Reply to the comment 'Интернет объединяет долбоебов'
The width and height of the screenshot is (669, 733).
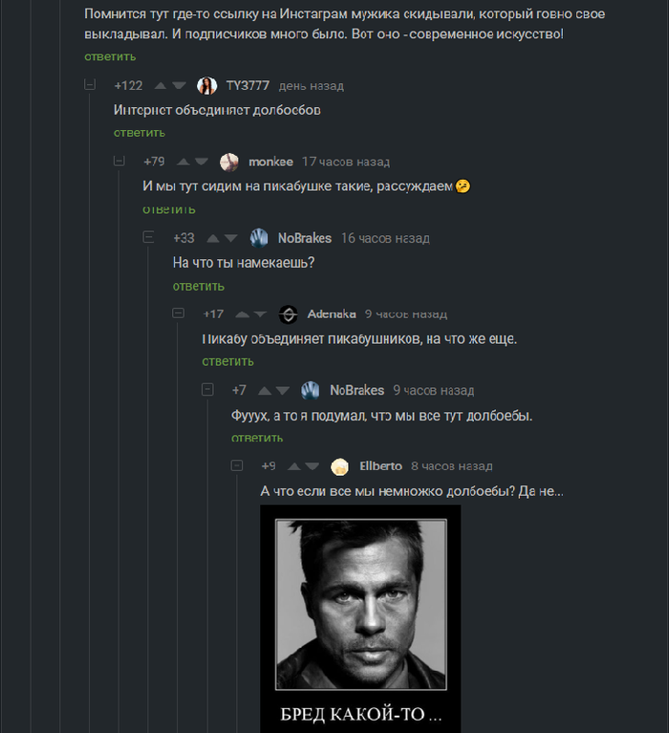click(x=139, y=132)
